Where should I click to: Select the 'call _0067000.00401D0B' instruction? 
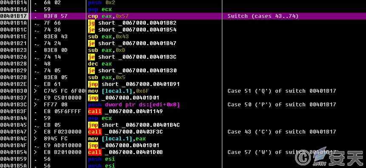(x=125, y=152)
